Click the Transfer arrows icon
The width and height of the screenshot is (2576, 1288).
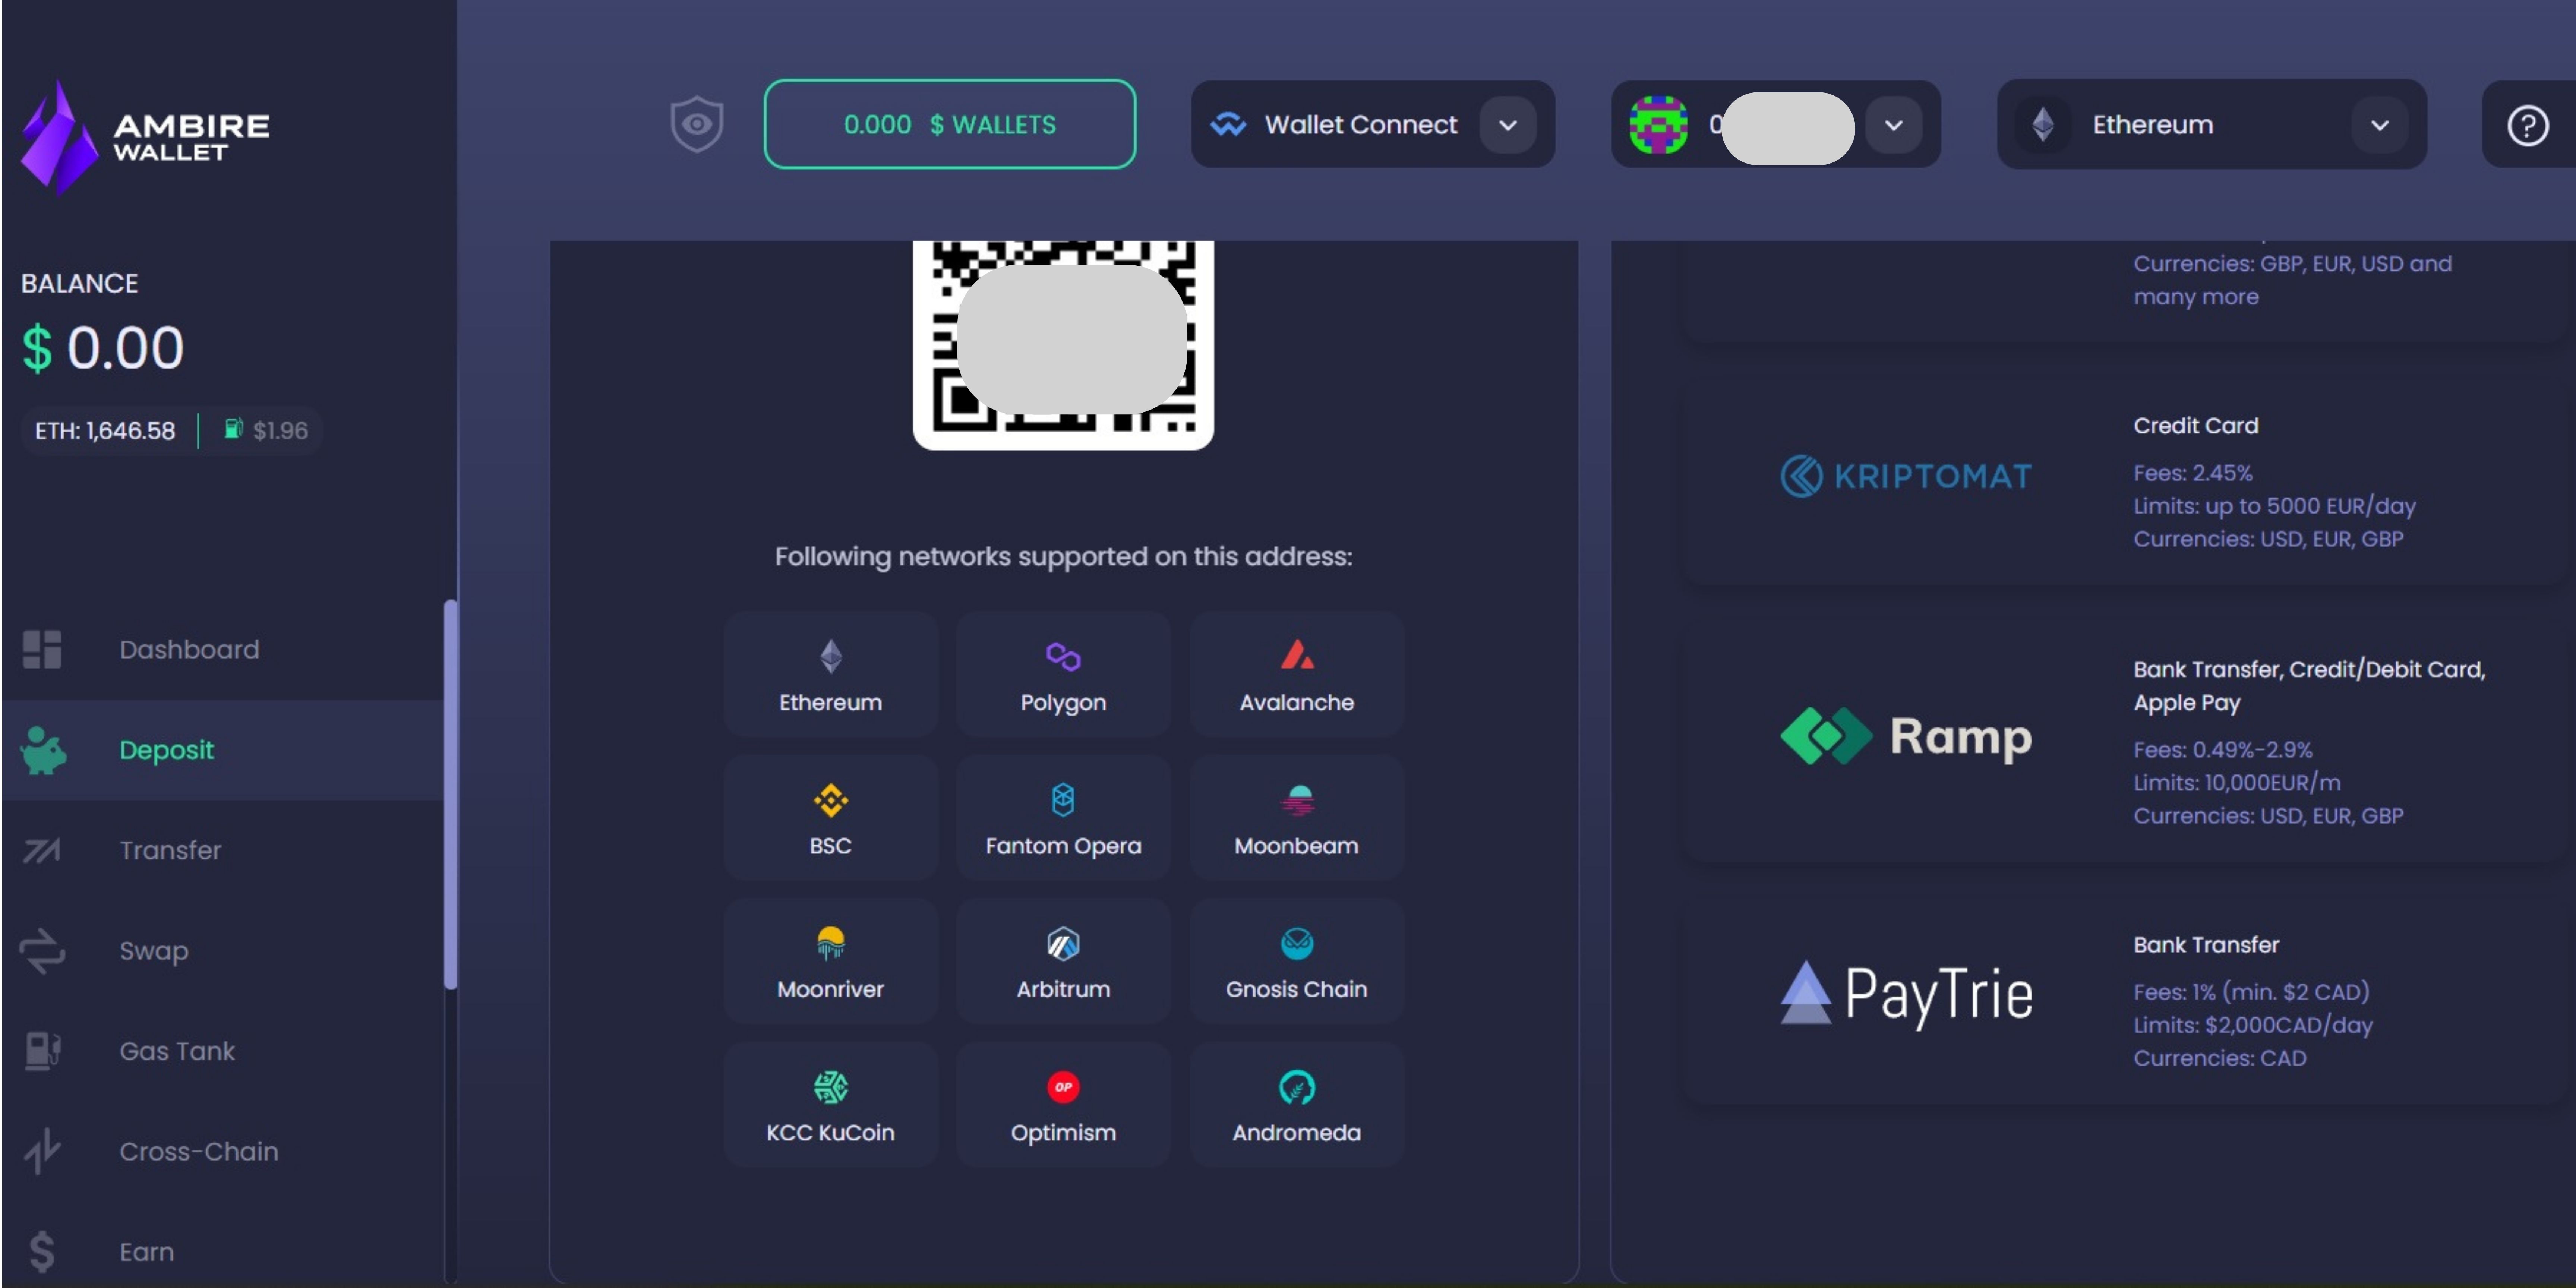coord(42,850)
